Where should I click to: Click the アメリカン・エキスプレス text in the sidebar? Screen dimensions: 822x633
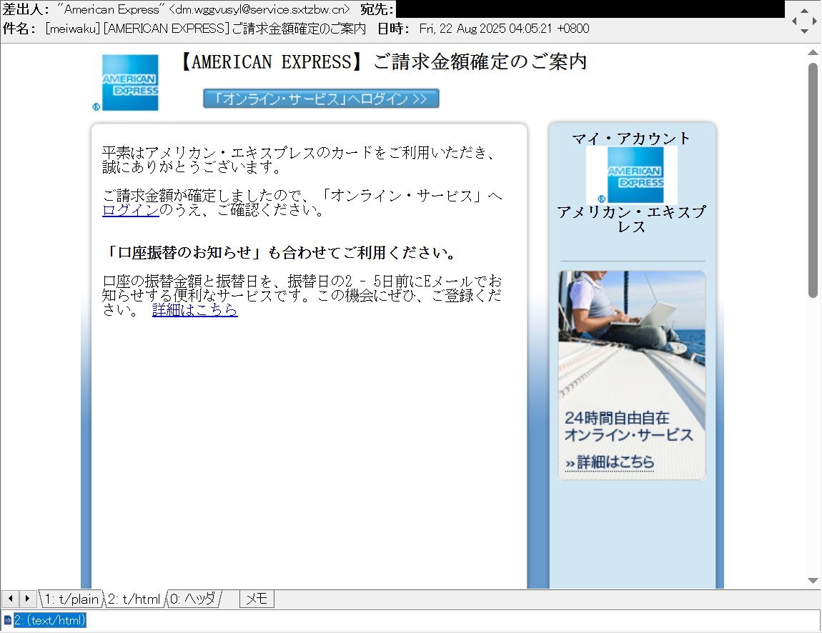click(632, 219)
